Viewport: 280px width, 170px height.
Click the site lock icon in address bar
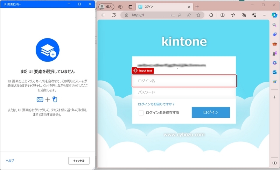point(126,15)
